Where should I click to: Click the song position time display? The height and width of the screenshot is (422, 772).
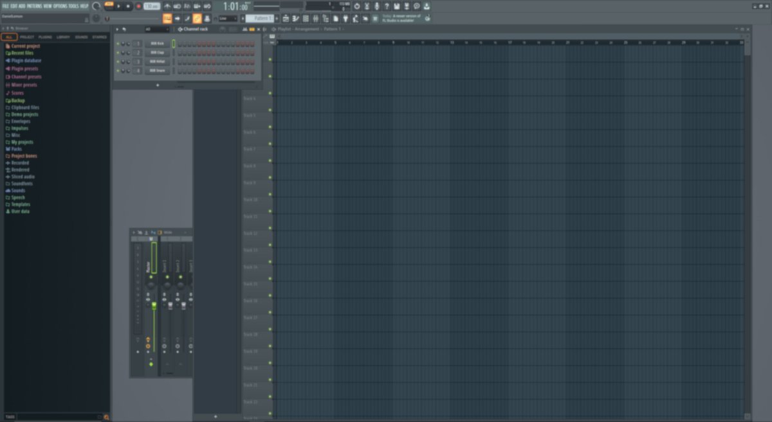tap(235, 6)
